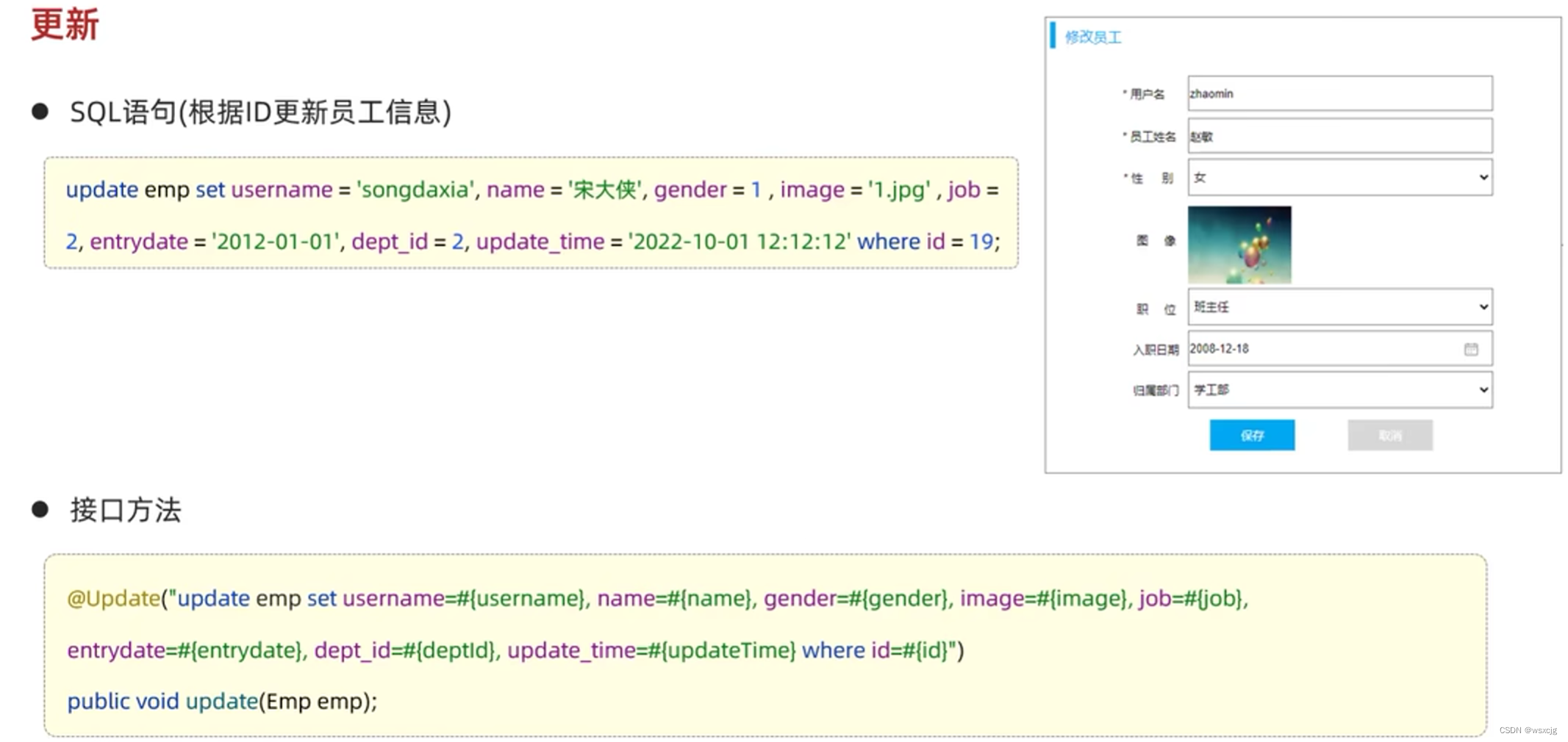Click 'public void update(Emp emp);' line
Screen dimensions: 1568x742
222,701
